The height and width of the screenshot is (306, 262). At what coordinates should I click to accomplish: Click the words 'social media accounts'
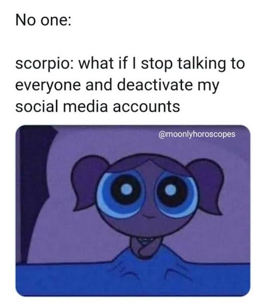tap(98, 107)
